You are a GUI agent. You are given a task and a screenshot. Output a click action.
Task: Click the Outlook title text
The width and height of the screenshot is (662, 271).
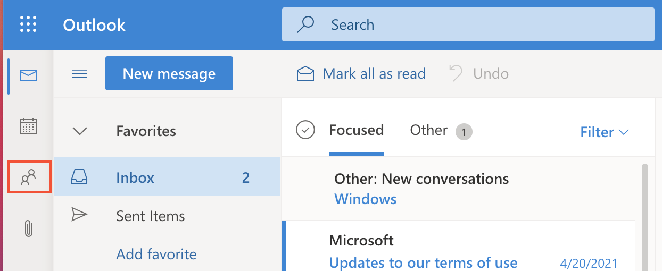[94, 24]
